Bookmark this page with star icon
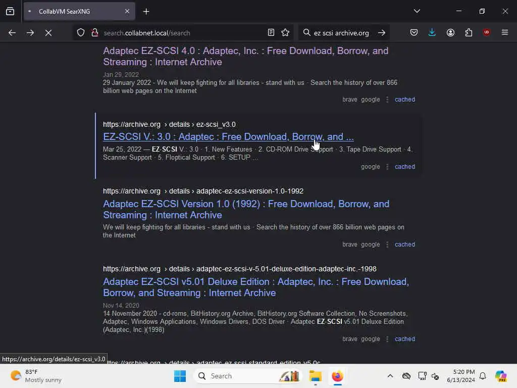Screen dimensions: 517x388 [x=285, y=33]
